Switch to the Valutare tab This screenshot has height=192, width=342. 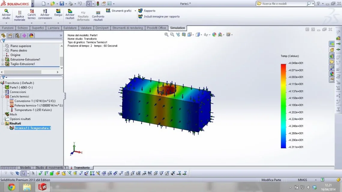[x=86, y=28]
